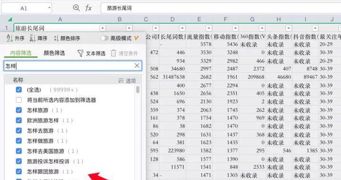Select the cell with value 223980

click(173, 151)
